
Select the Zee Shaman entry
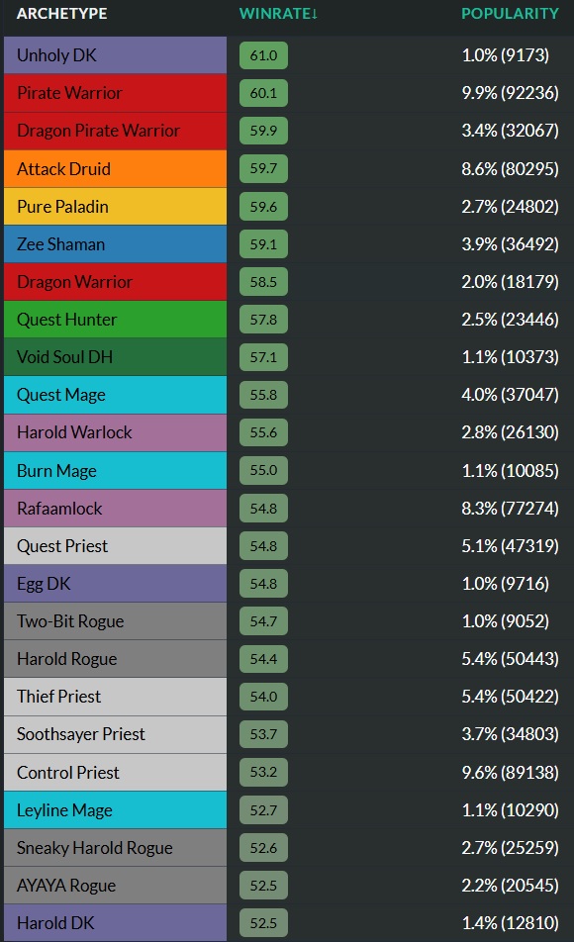pos(116,243)
